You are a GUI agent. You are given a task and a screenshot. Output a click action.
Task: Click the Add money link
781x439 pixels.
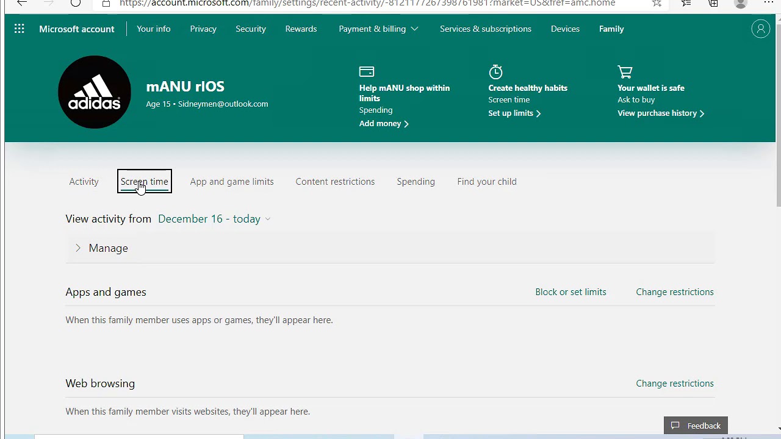point(384,123)
